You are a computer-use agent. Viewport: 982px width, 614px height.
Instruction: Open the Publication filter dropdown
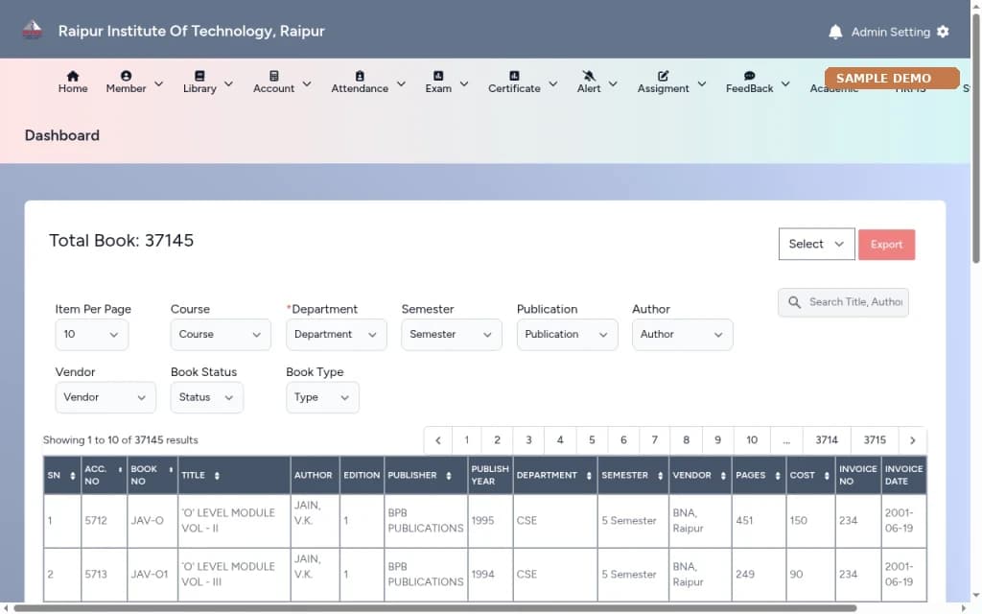567,335
